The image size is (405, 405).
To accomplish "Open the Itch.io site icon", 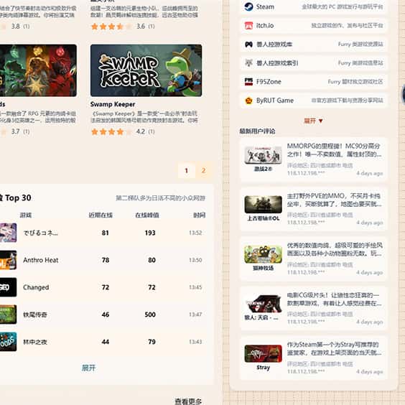I will pos(248,26).
